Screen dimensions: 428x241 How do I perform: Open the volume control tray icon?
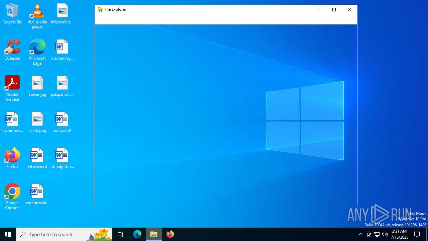[x=385, y=234]
